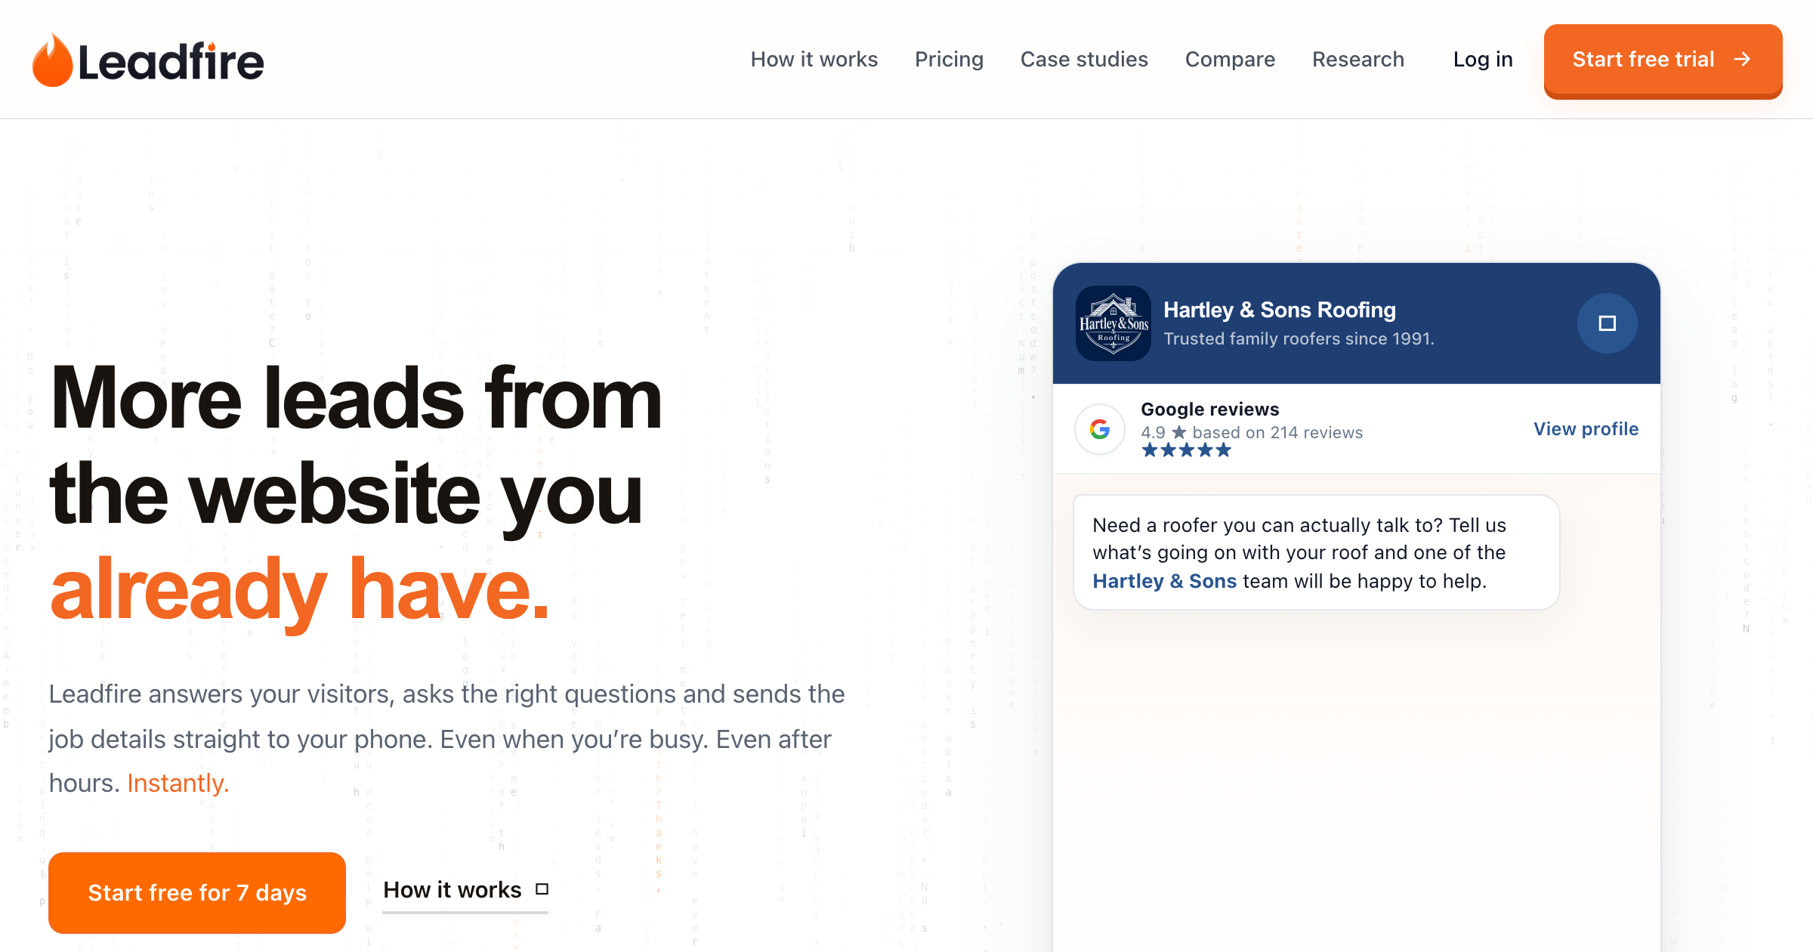This screenshot has width=1813, height=952.
Task: Open the Research nav item
Action: tap(1358, 60)
